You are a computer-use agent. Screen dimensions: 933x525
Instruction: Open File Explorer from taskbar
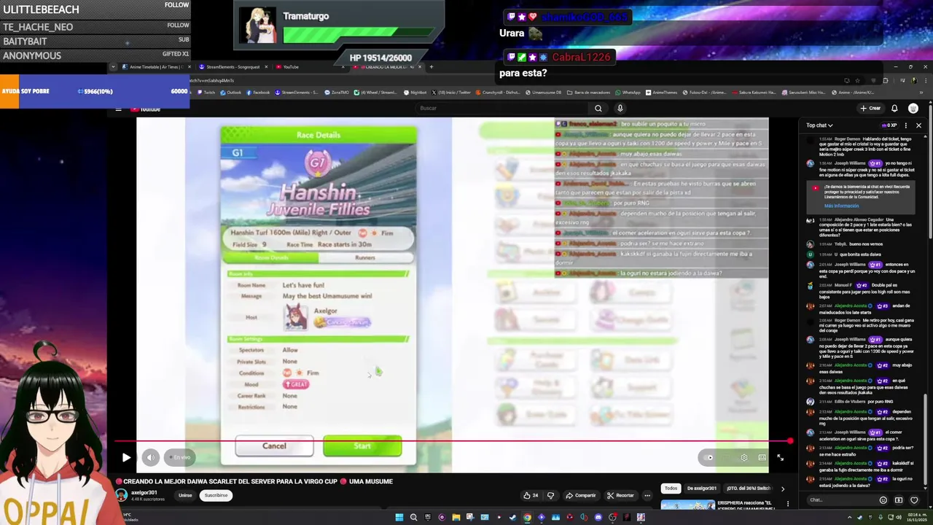tap(456, 518)
